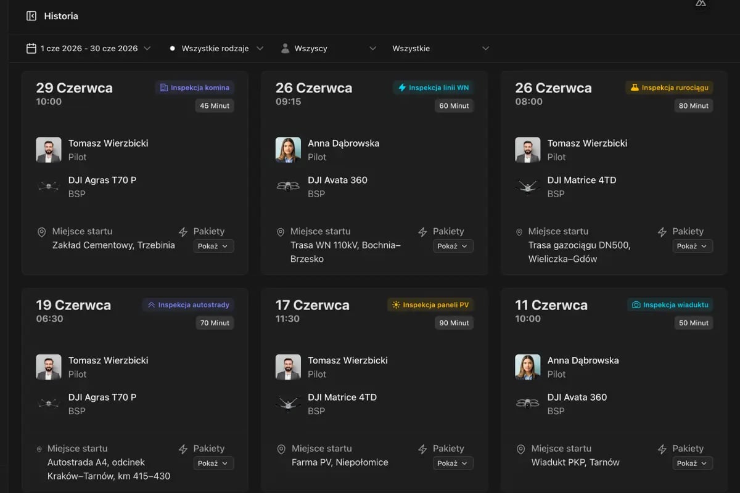Screen dimensions: 740x493
Task: Click the lightning Pakiety icon on 29 Czerwca card
Action: coord(183,232)
